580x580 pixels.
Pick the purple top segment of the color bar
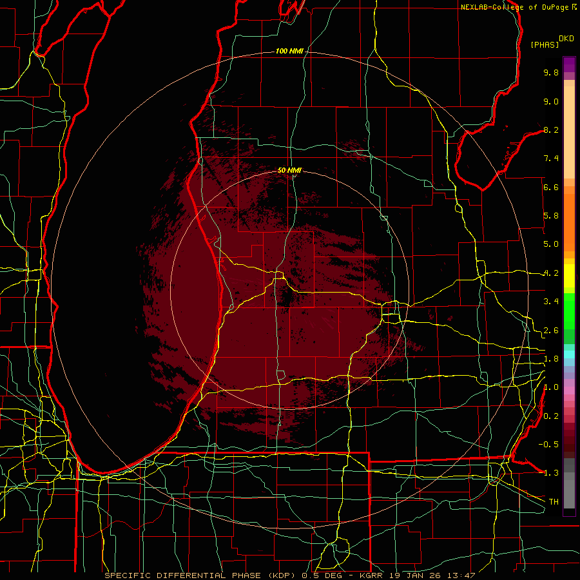click(569, 64)
